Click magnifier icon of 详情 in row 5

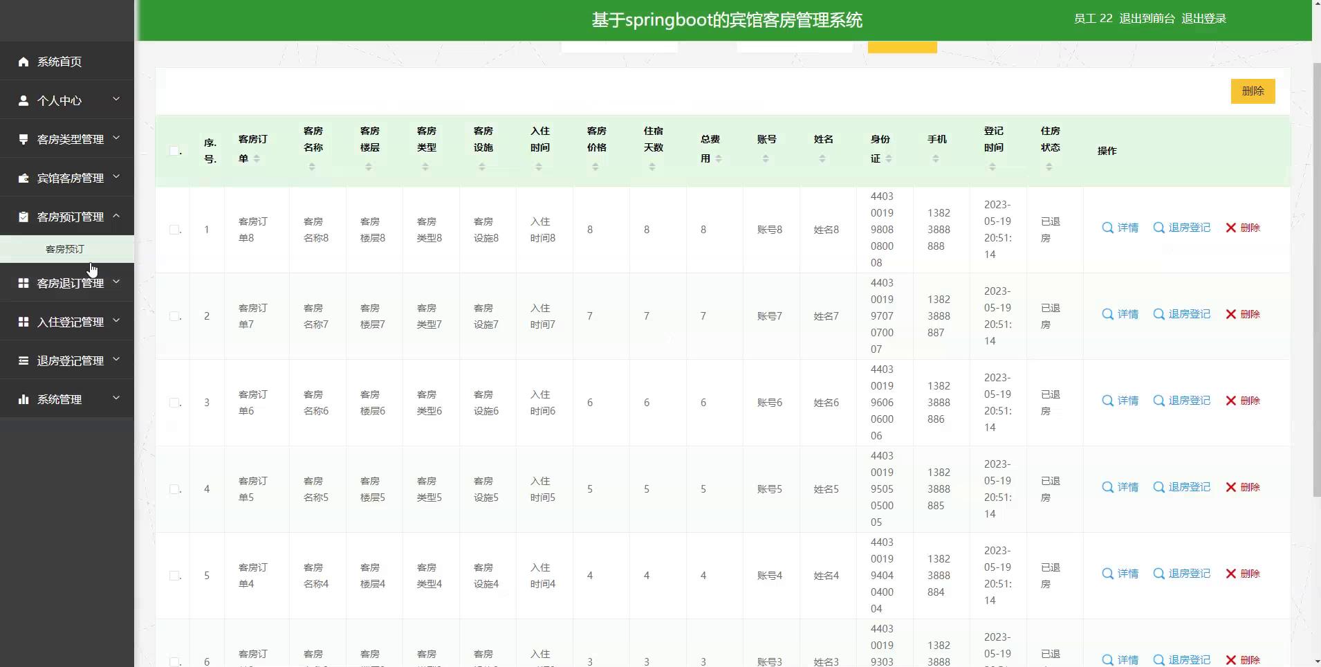(x=1107, y=574)
